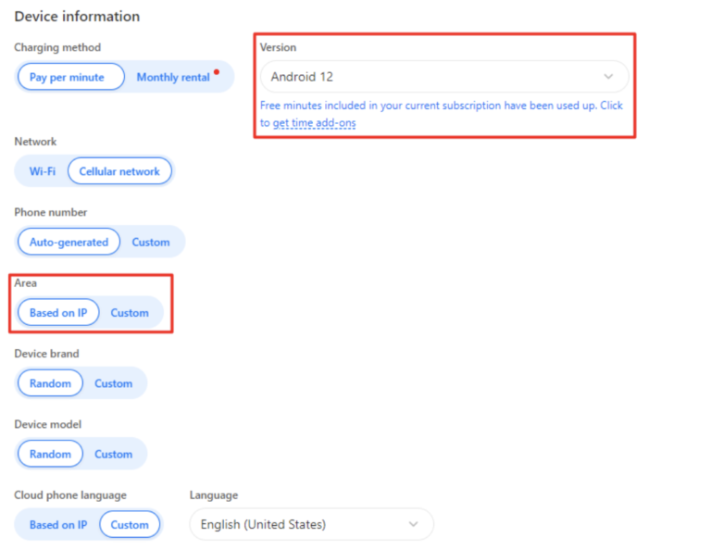Select Wi-Fi as the network
The width and height of the screenshot is (711, 550).
42,171
